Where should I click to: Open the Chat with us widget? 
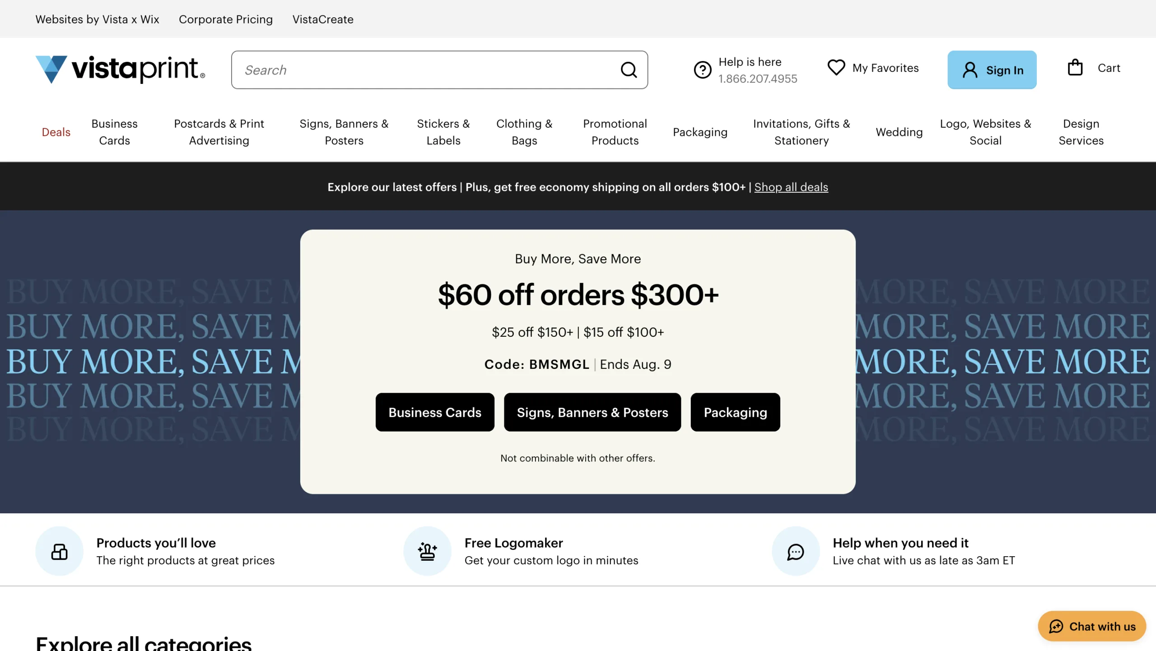click(x=1092, y=626)
